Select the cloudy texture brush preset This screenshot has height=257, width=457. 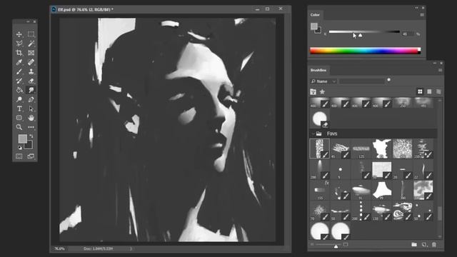click(x=423, y=190)
